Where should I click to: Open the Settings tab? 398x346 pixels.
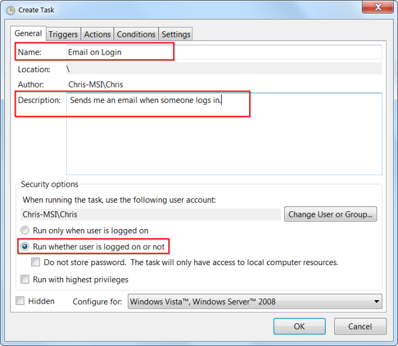[176, 34]
